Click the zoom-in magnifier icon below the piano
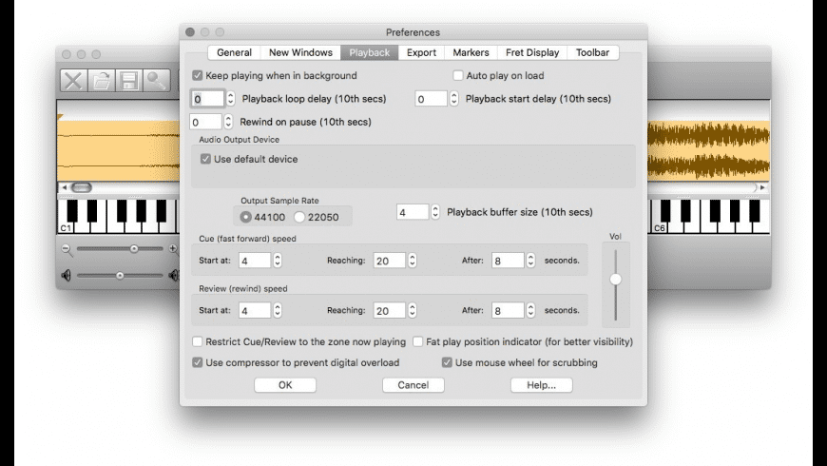Image resolution: width=827 pixels, height=466 pixels. 174,249
